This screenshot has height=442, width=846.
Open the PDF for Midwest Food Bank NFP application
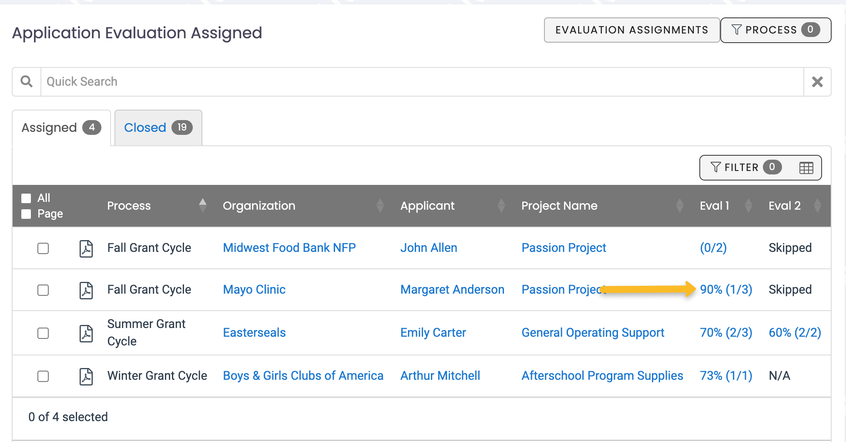pyautogui.click(x=86, y=248)
